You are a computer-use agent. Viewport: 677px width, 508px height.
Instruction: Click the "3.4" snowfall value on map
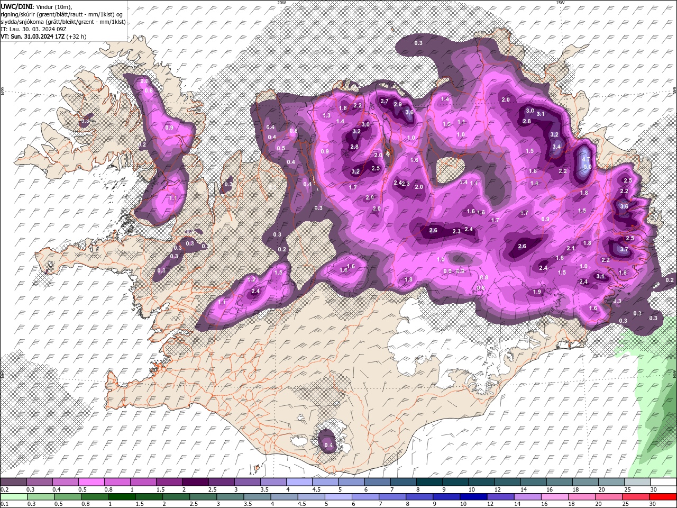(556, 147)
